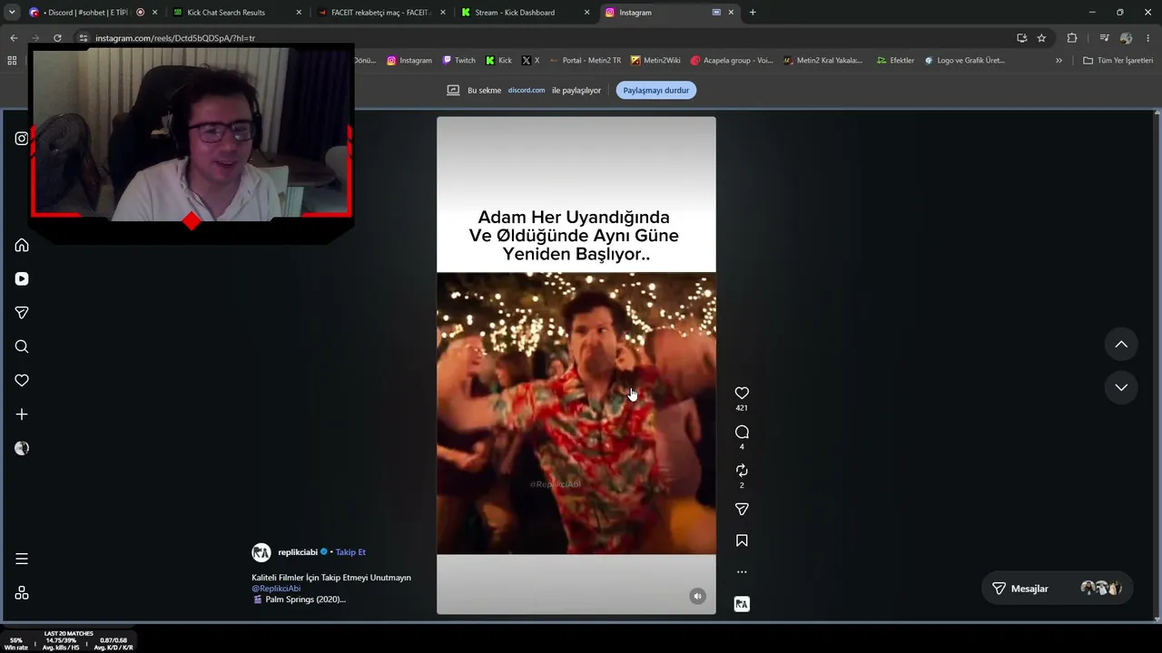Open notifications heart icon in sidebar
The image size is (1162, 653).
coord(22,380)
